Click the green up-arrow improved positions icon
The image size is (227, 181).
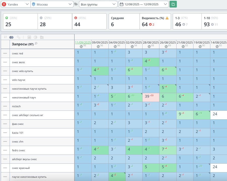tap(7, 18)
